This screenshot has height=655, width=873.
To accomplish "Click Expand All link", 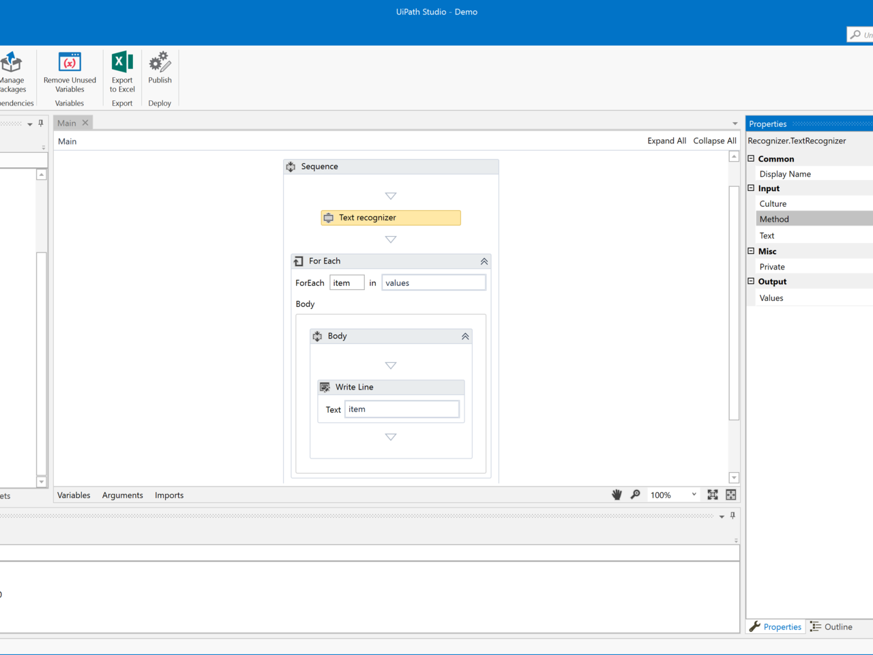I will [666, 141].
